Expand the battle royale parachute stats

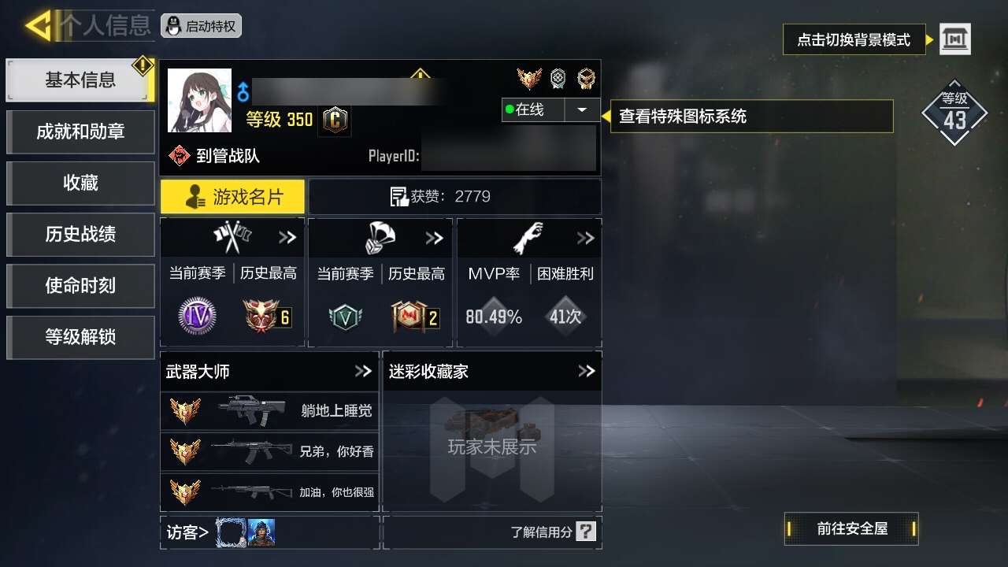click(434, 238)
